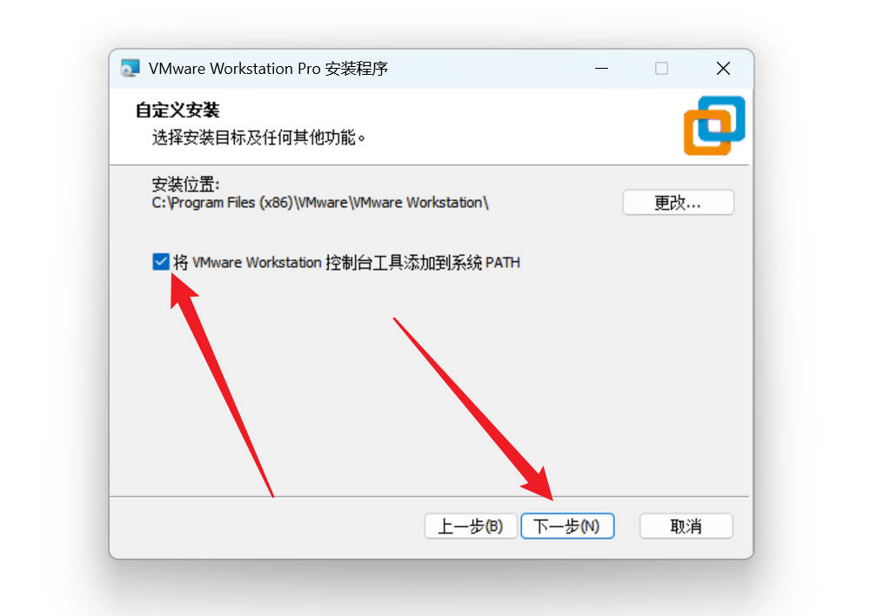Go back with the 上一步(B) button
The height and width of the screenshot is (616, 870).
click(471, 526)
